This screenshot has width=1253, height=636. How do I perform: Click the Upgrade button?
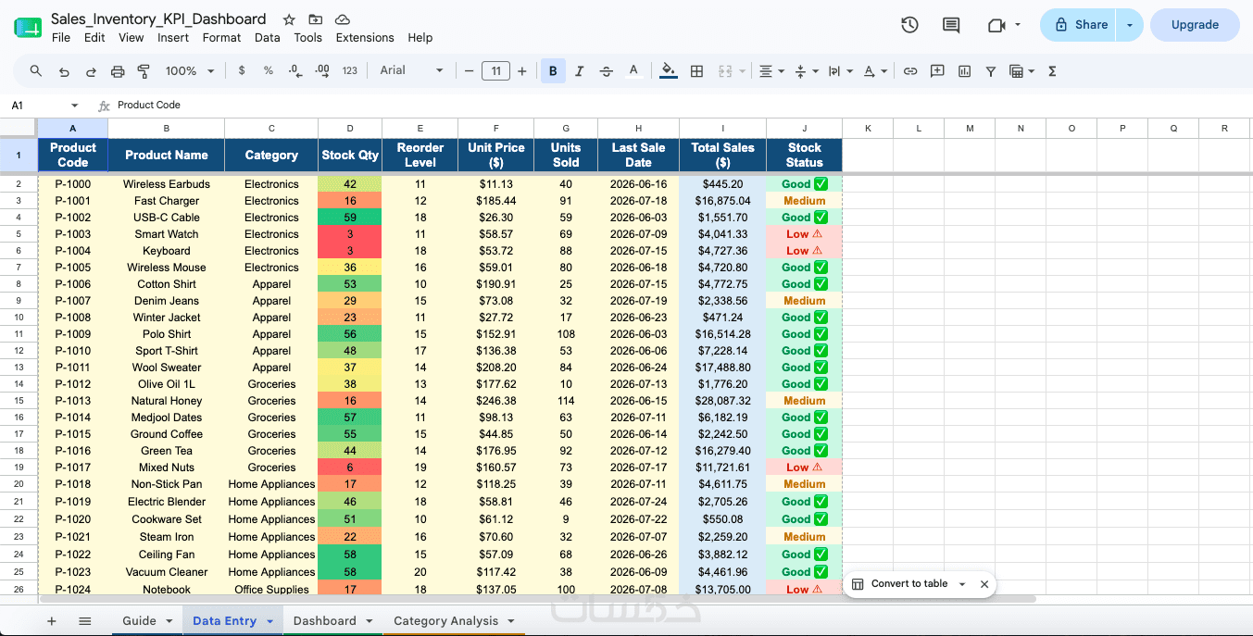point(1195,25)
